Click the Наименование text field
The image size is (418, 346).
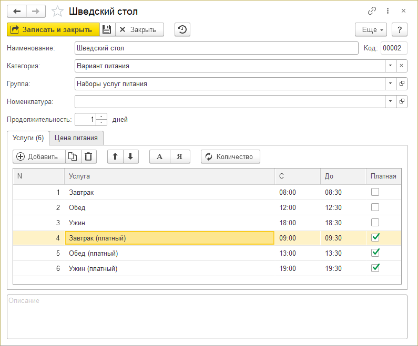tap(216, 48)
